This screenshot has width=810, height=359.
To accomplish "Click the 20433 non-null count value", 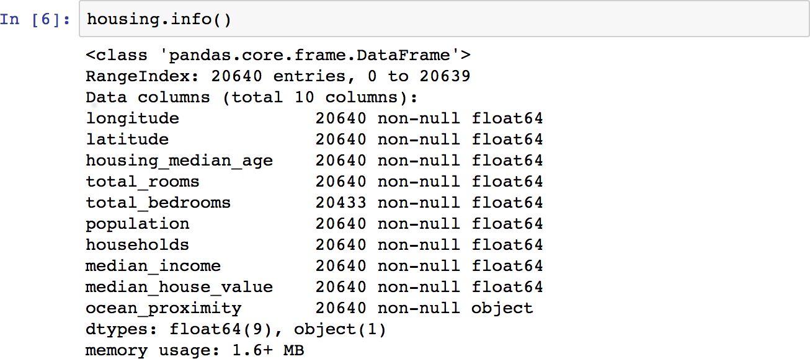I will tap(340, 203).
